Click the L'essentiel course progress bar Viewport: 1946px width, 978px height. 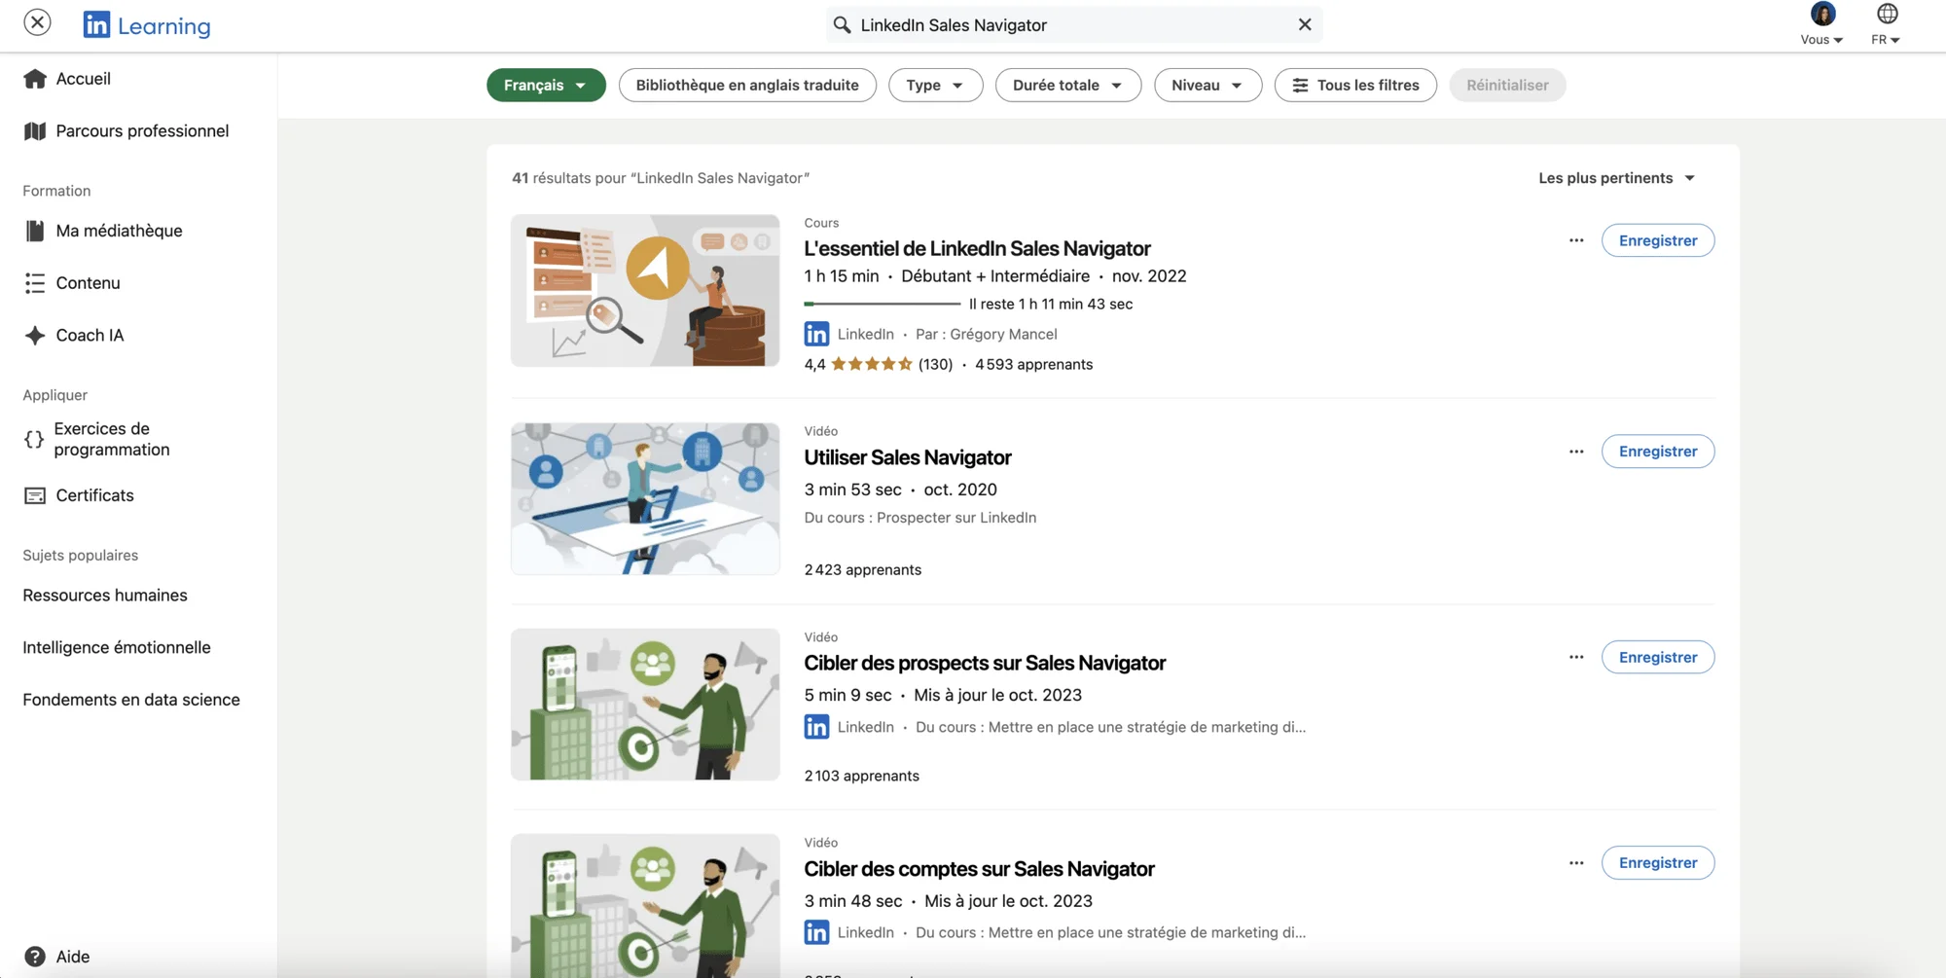click(882, 305)
